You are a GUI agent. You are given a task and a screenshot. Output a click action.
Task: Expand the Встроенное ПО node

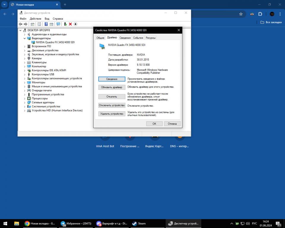point(25,46)
